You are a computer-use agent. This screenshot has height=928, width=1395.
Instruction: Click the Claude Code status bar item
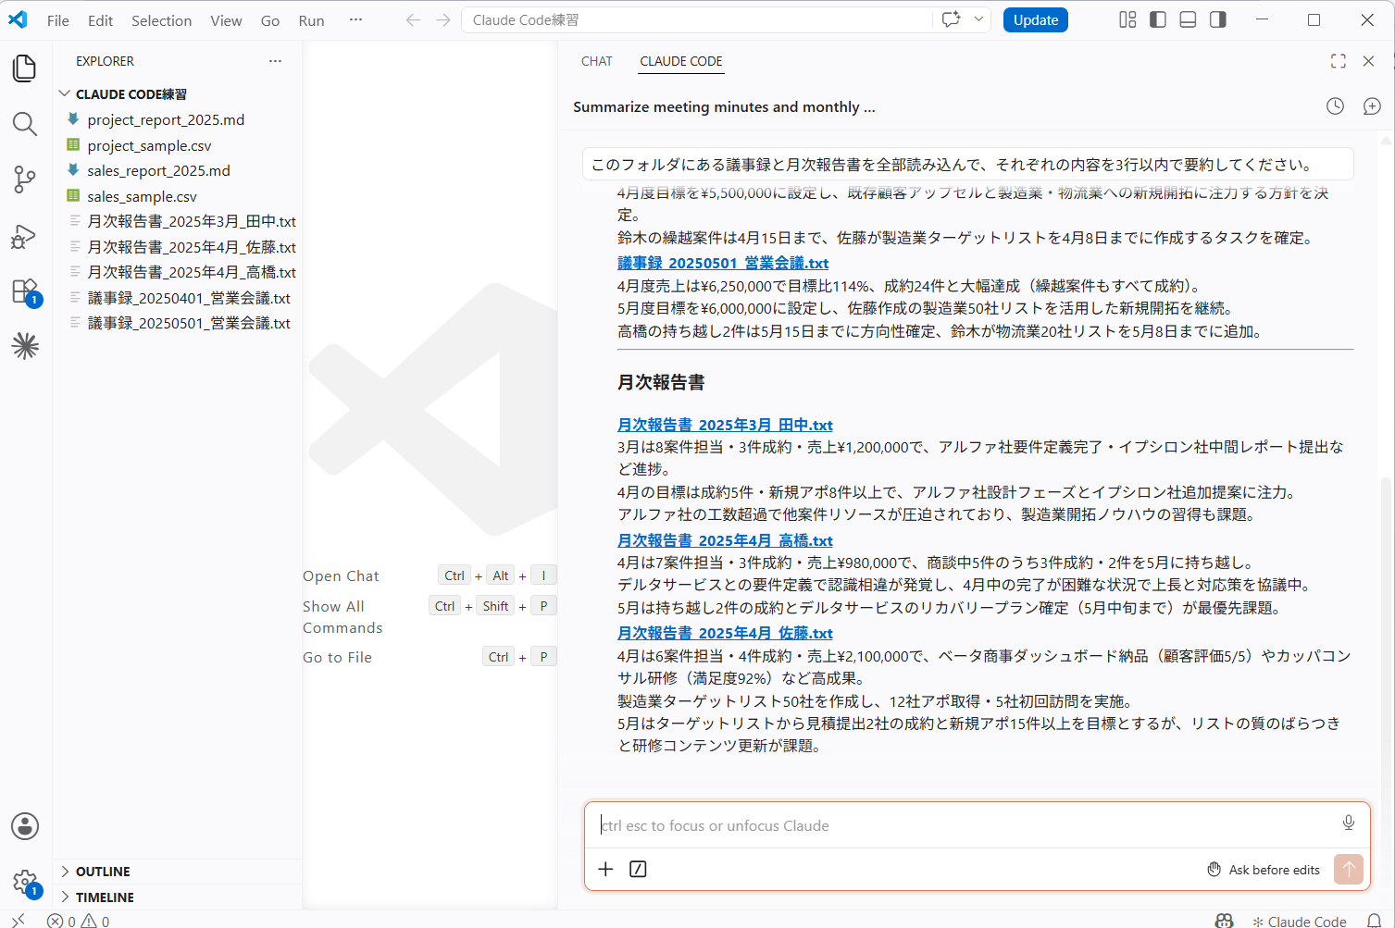coord(1299,921)
